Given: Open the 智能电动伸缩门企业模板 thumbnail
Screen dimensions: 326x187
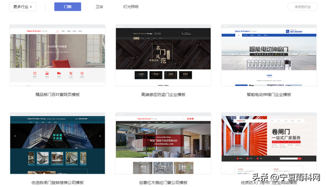Looking at the screenshot, I should (x=269, y=56).
